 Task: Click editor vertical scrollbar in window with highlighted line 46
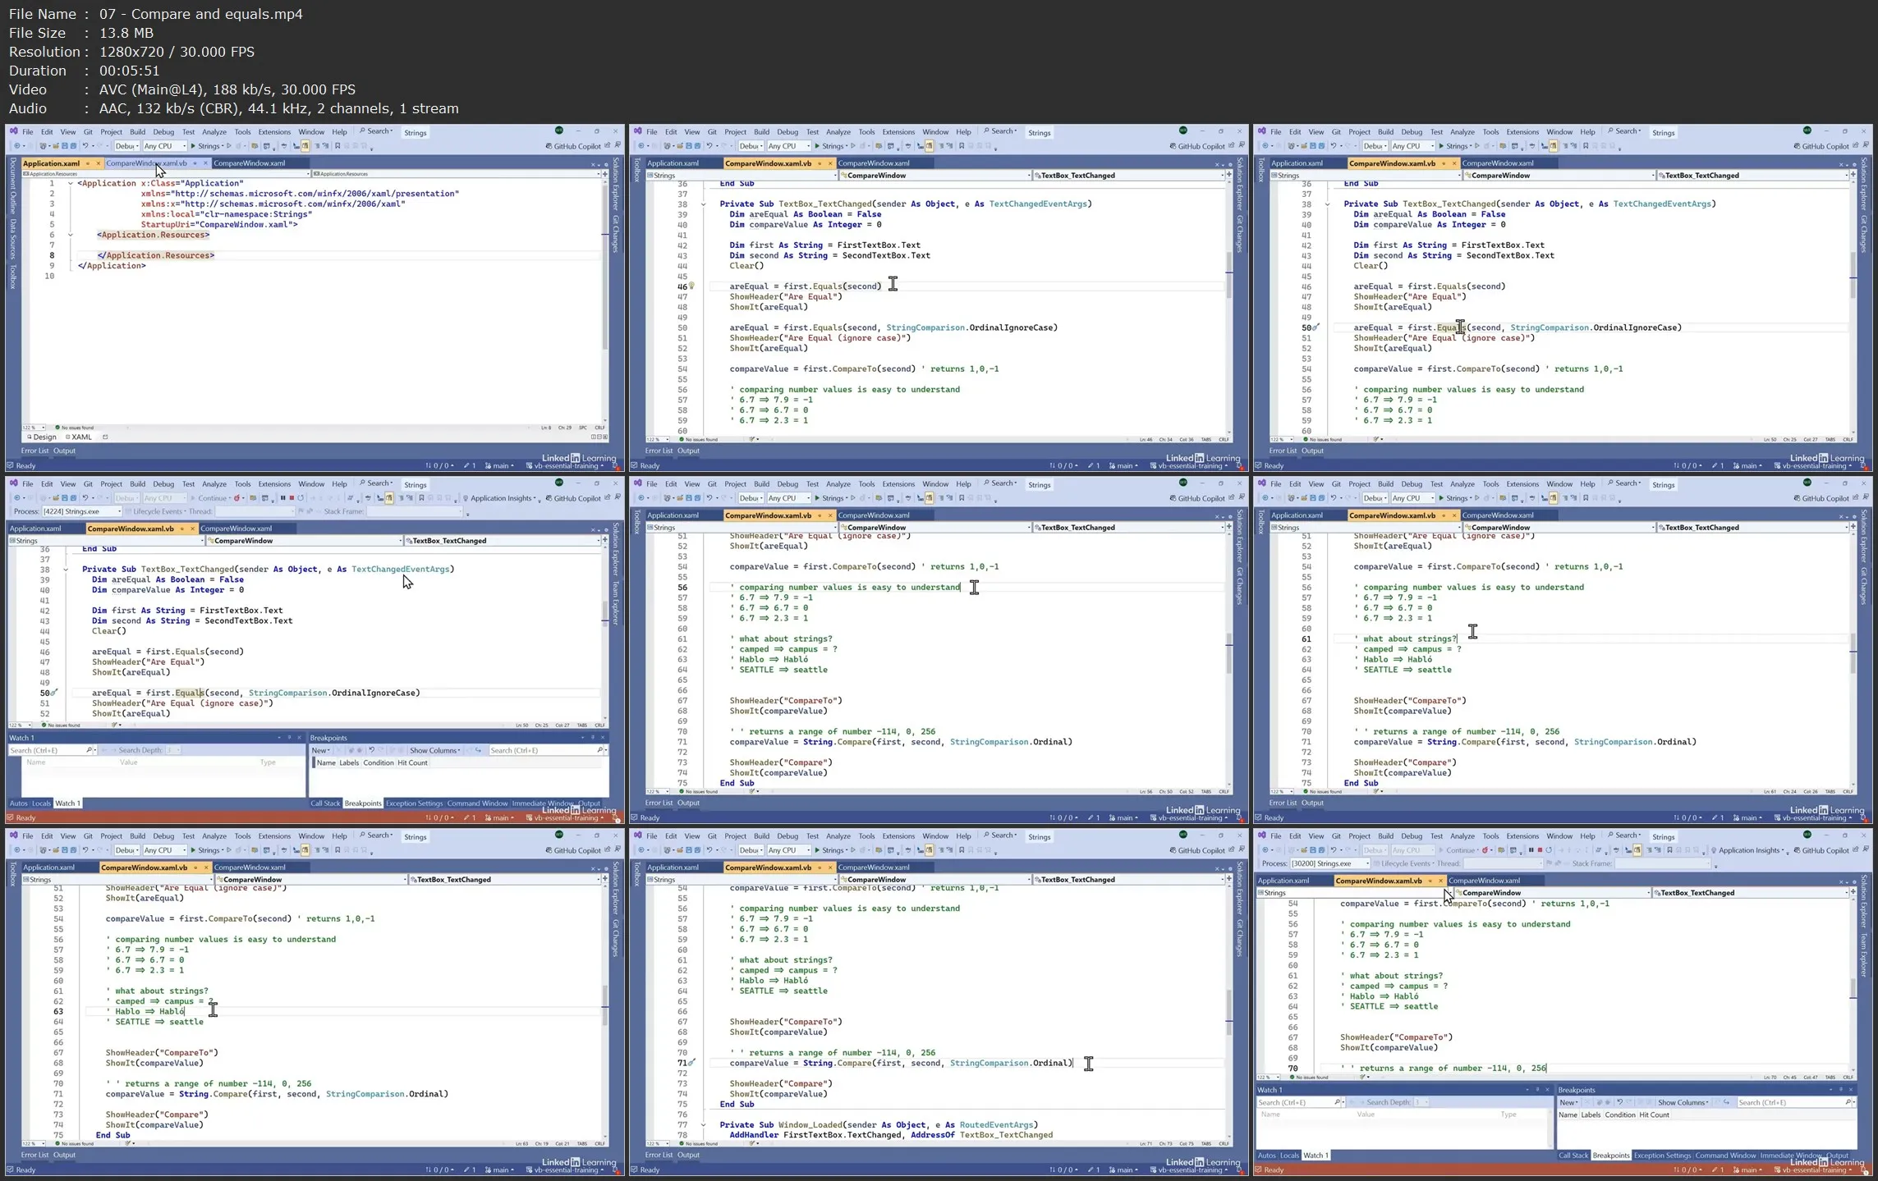[x=1229, y=309]
